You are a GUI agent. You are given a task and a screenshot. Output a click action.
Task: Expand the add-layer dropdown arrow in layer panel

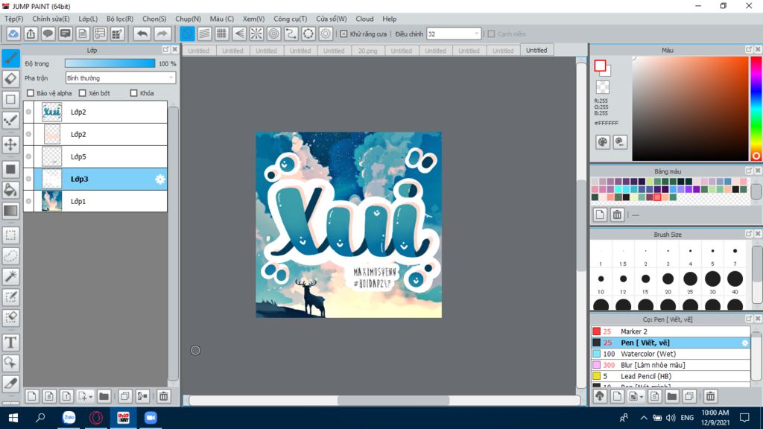point(91,397)
